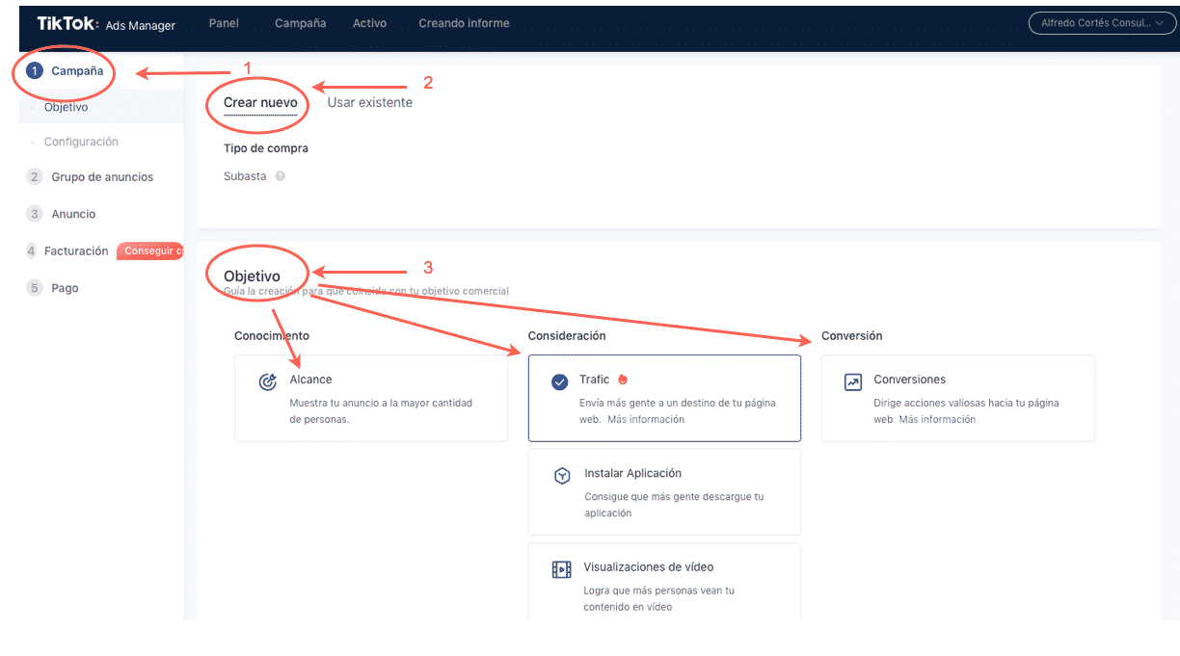Click the Trafic checkmark icon
Image resolution: width=1180 pixels, height=656 pixels.
(x=559, y=380)
